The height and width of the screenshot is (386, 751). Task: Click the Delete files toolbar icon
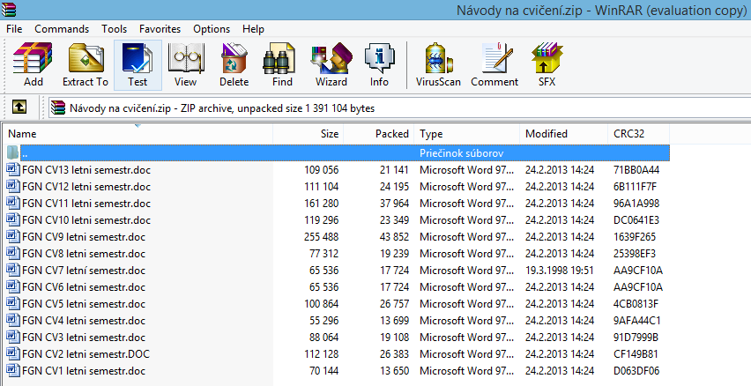pos(234,64)
